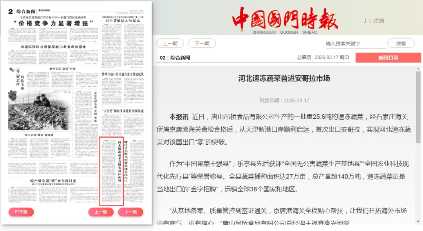The height and width of the screenshot is (231, 423).
Task: Click the 搜索 search button
Action: point(401,44)
